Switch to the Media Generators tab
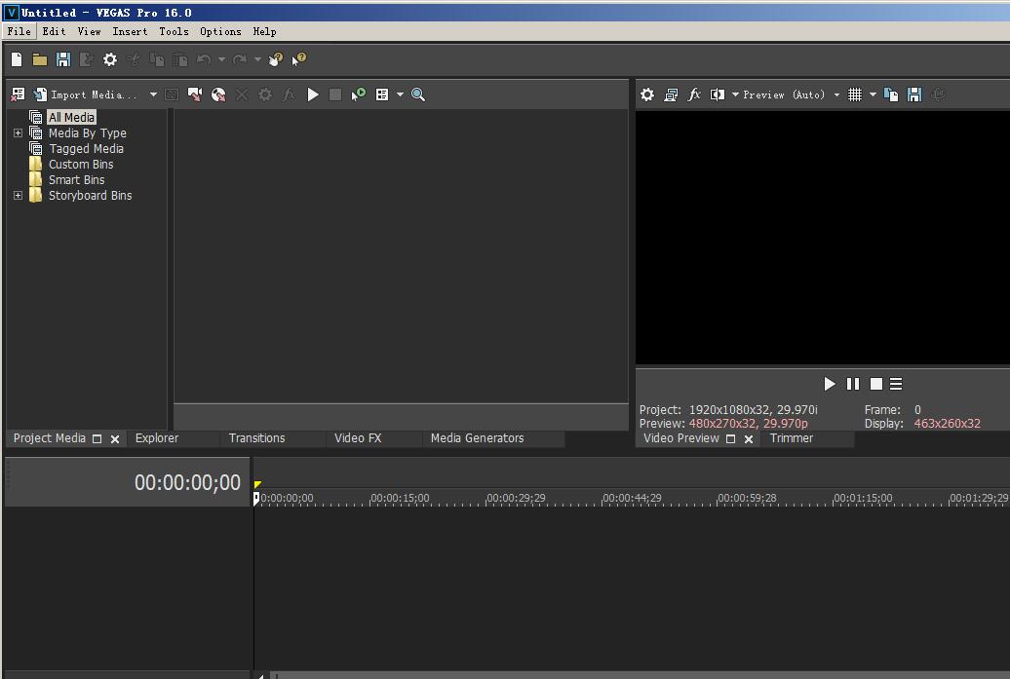This screenshot has width=1010, height=679. [478, 438]
